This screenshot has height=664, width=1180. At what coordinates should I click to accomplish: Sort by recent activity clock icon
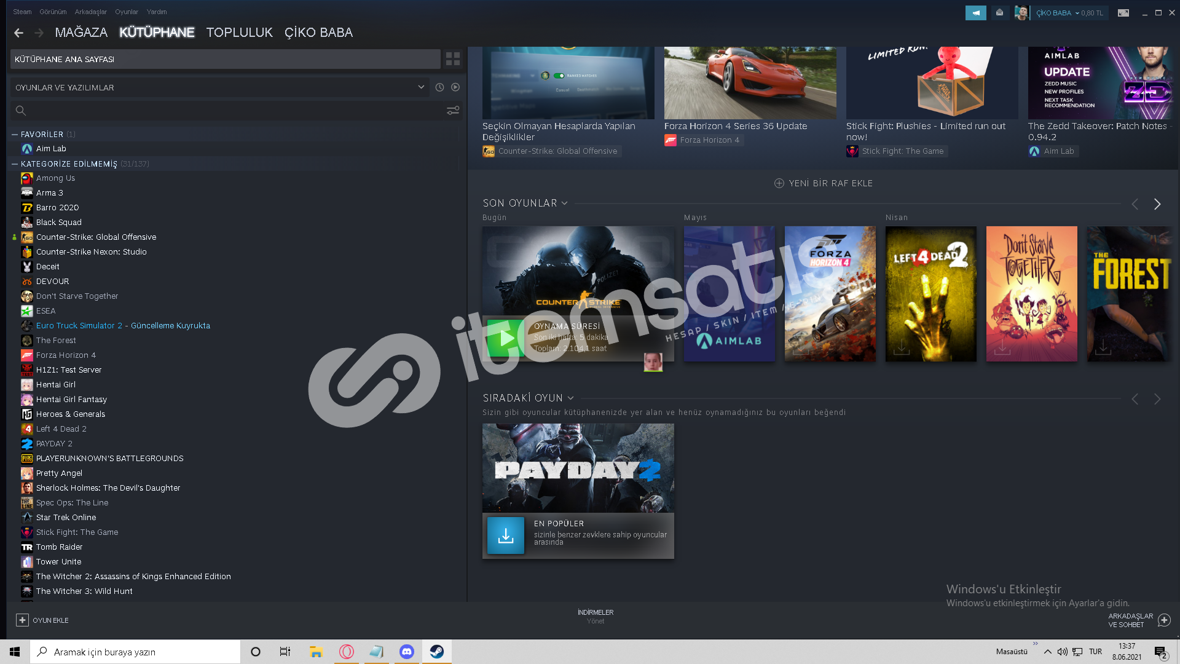pos(439,87)
